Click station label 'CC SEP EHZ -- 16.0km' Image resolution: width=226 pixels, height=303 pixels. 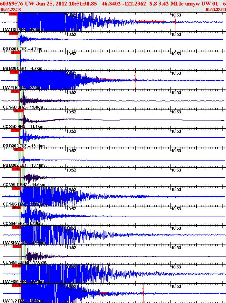(x=23, y=224)
